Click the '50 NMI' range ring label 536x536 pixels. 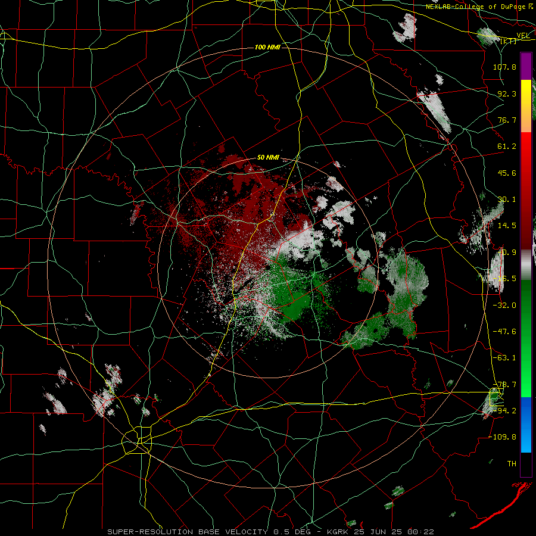tap(267, 158)
